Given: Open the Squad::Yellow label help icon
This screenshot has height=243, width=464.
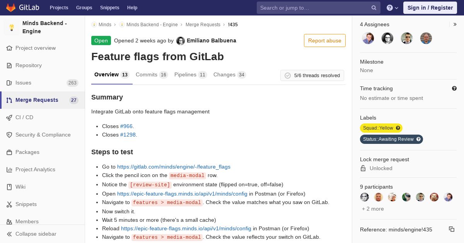Looking at the screenshot, I should coord(398,128).
